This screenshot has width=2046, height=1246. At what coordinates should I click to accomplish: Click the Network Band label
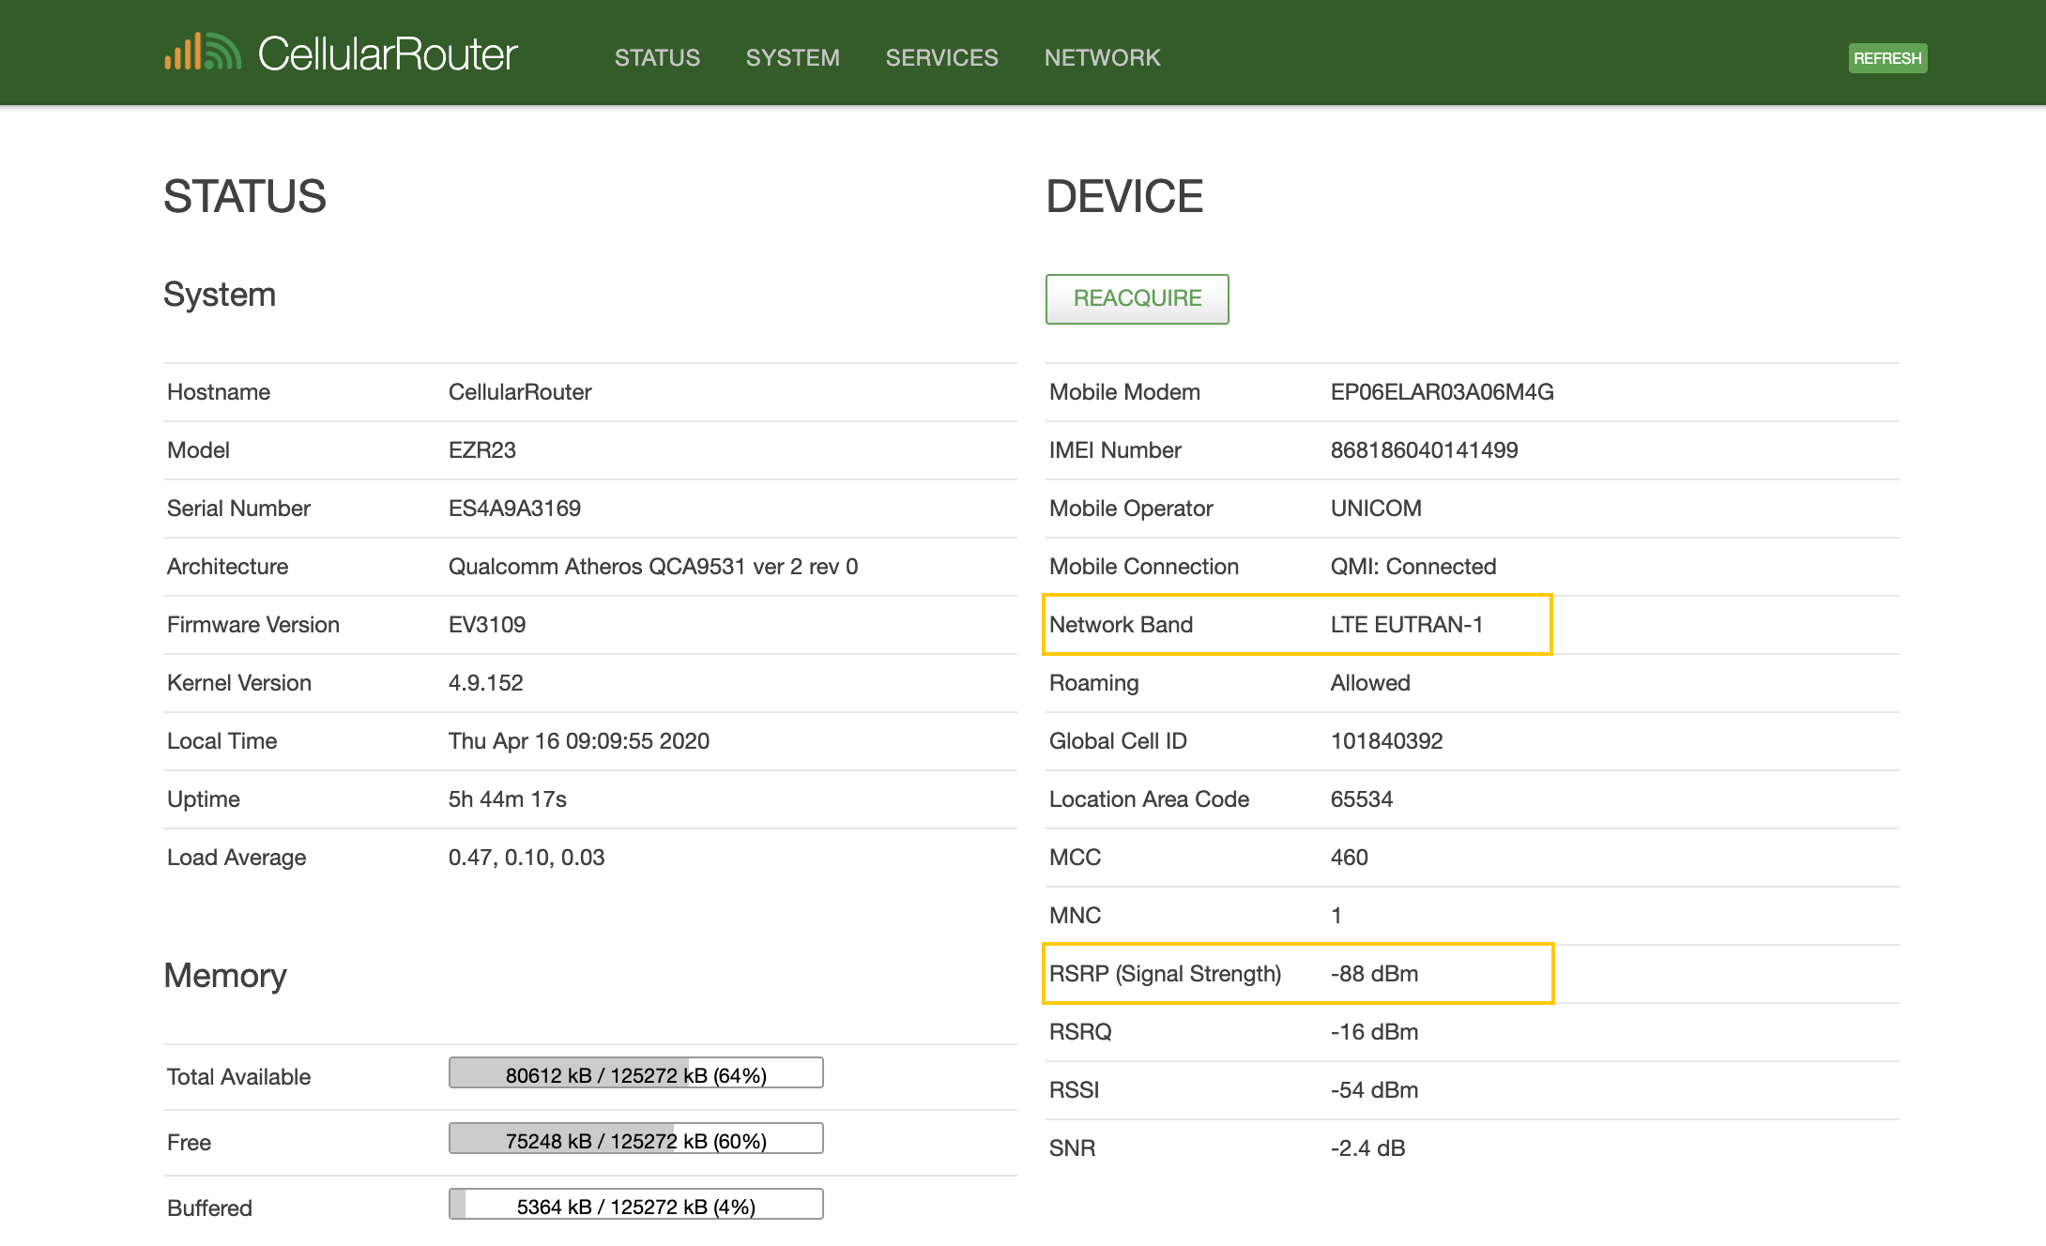tap(1121, 625)
